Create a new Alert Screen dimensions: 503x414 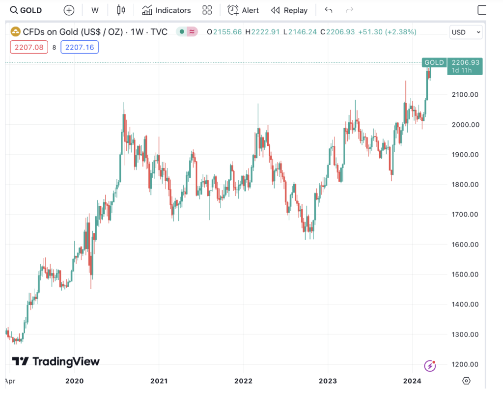pyautogui.click(x=243, y=10)
